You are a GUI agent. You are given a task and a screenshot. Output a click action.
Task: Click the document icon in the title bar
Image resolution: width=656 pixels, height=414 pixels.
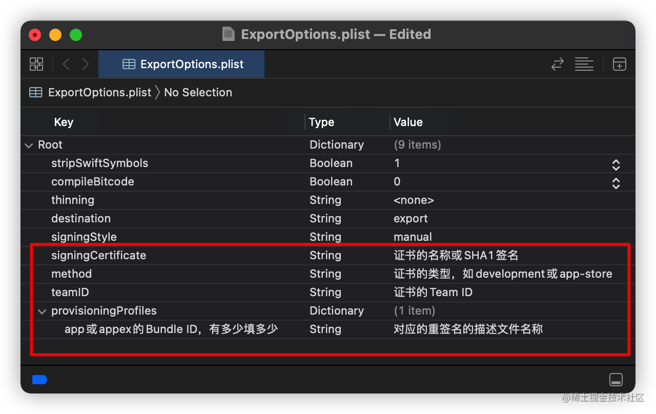click(229, 34)
